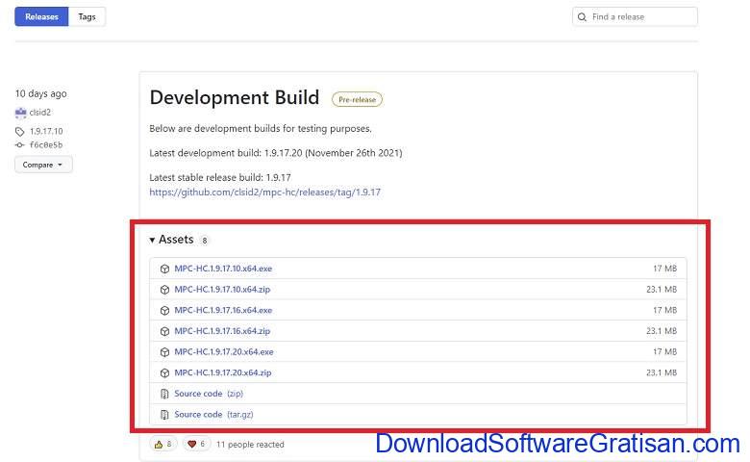Focus the Find a release search field
This screenshot has height=462, width=750.
pyautogui.click(x=635, y=16)
